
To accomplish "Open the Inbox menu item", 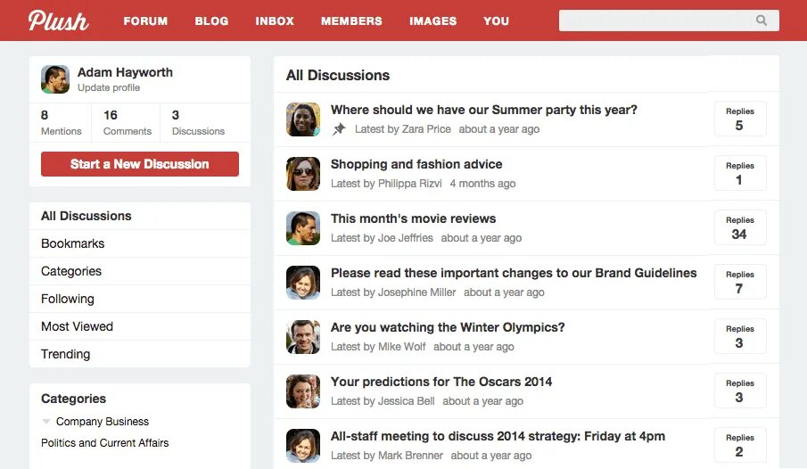I will coord(275,21).
